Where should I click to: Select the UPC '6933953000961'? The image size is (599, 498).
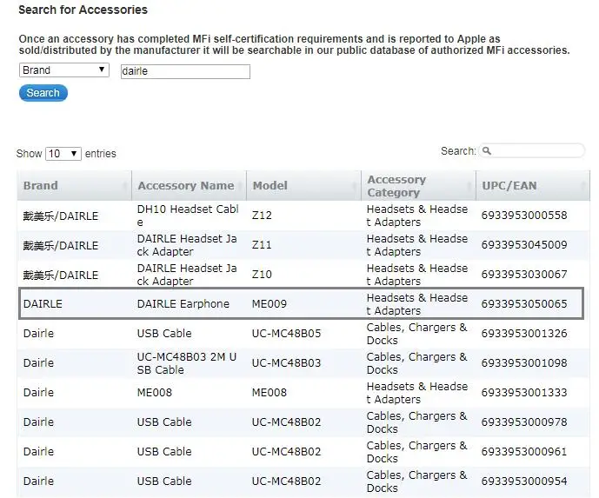pyautogui.click(x=524, y=451)
